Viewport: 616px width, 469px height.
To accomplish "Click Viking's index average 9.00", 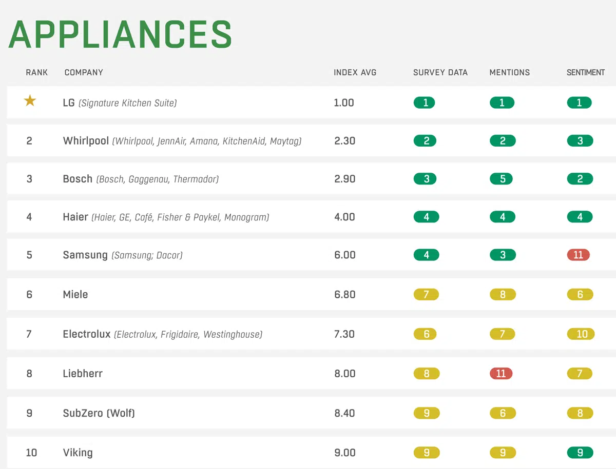I will click(344, 453).
